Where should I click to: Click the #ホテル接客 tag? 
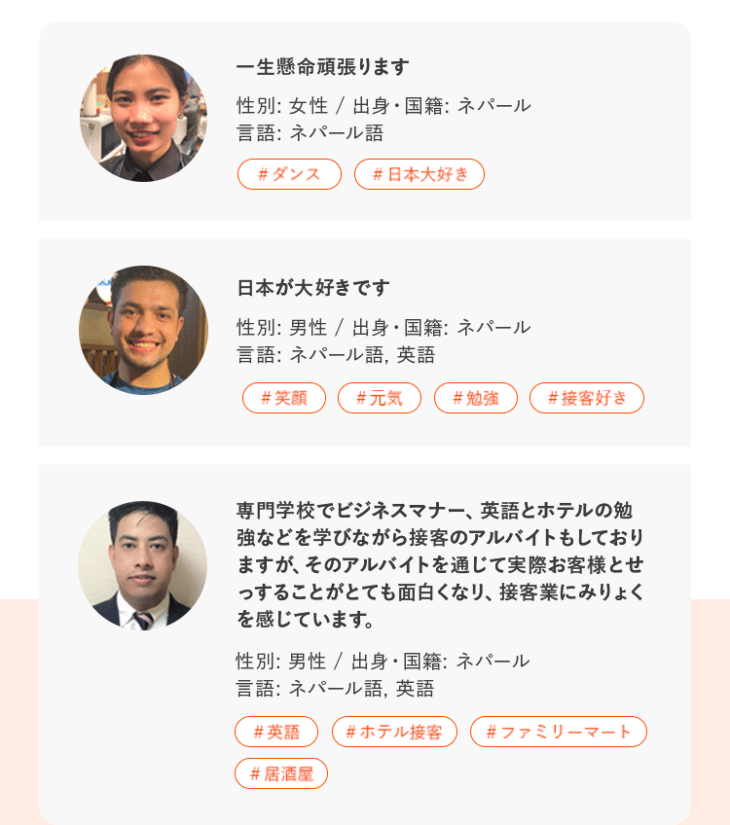394,732
